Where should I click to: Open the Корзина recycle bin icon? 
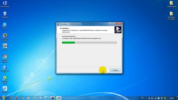(5, 15)
